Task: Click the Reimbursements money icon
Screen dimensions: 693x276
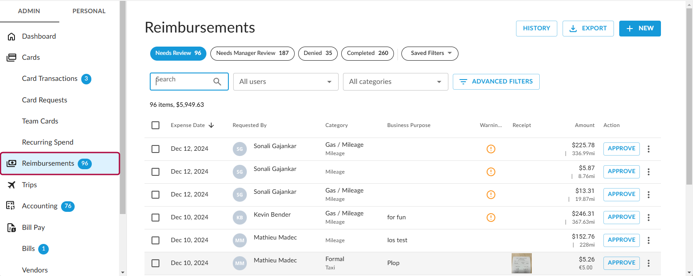Action: pyautogui.click(x=12, y=163)
